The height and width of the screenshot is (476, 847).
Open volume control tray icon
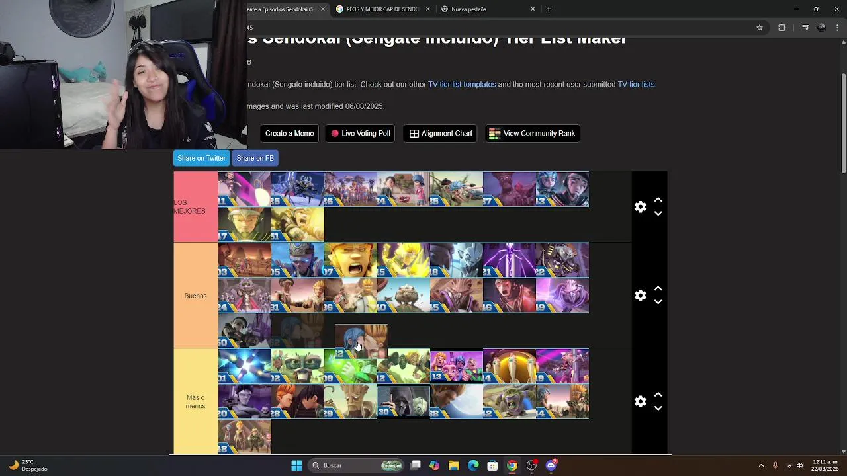tap(800, 465)
